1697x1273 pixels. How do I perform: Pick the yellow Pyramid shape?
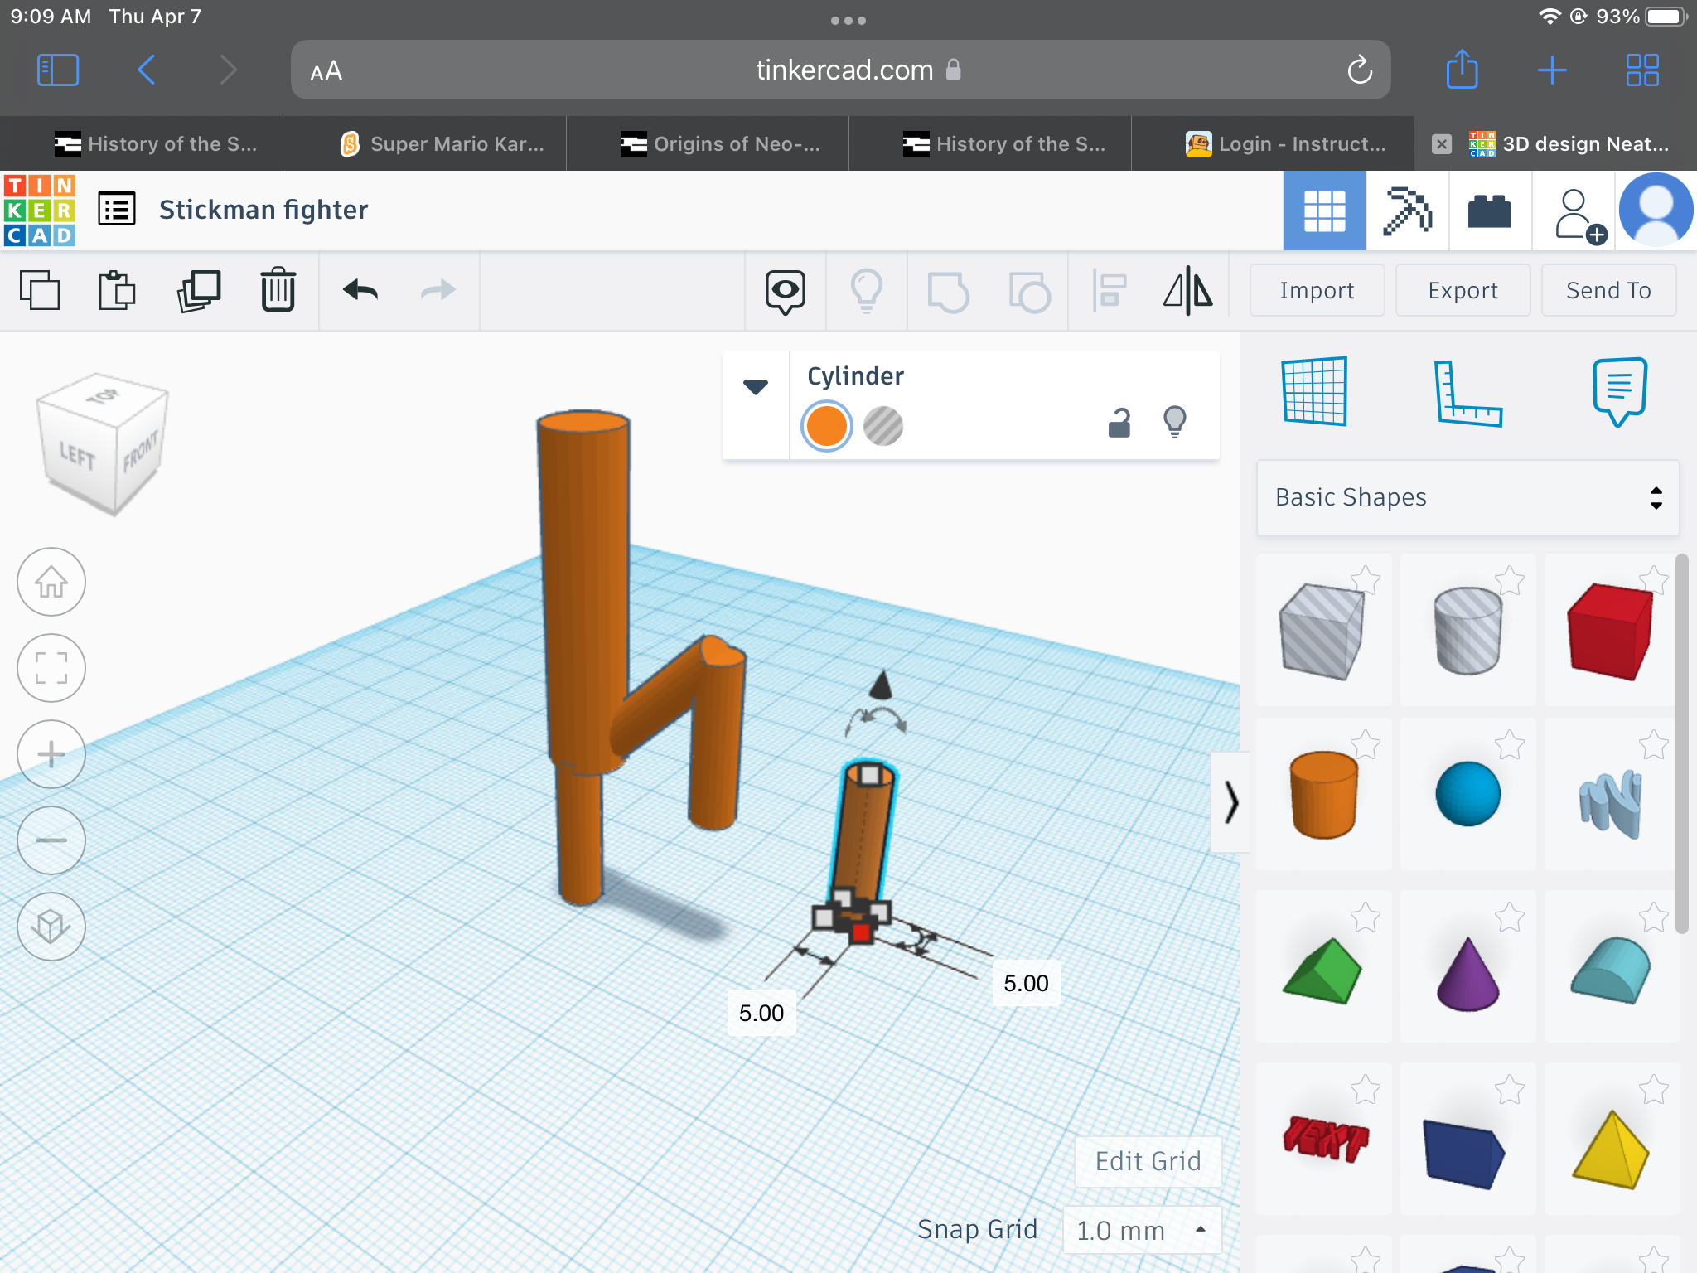click(x=1611, y=1149)
